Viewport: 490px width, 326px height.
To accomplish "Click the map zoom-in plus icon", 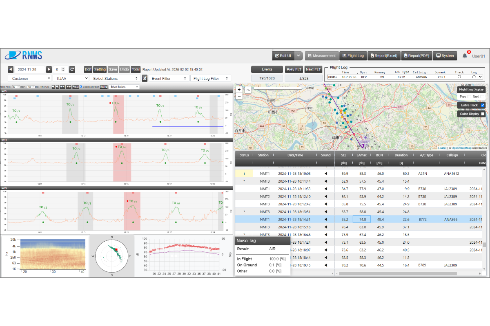I will [239, 89].
